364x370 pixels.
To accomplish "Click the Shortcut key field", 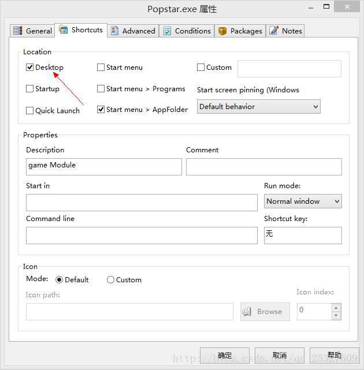I will point(303,236).
